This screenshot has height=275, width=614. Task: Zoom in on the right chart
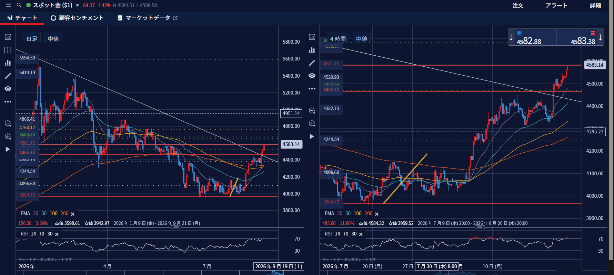(x=312, y=123)
